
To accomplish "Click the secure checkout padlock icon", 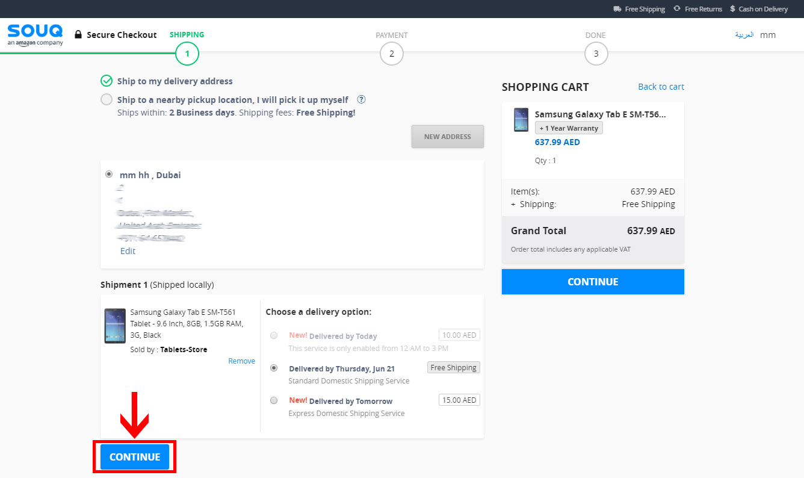I will 78,35.
